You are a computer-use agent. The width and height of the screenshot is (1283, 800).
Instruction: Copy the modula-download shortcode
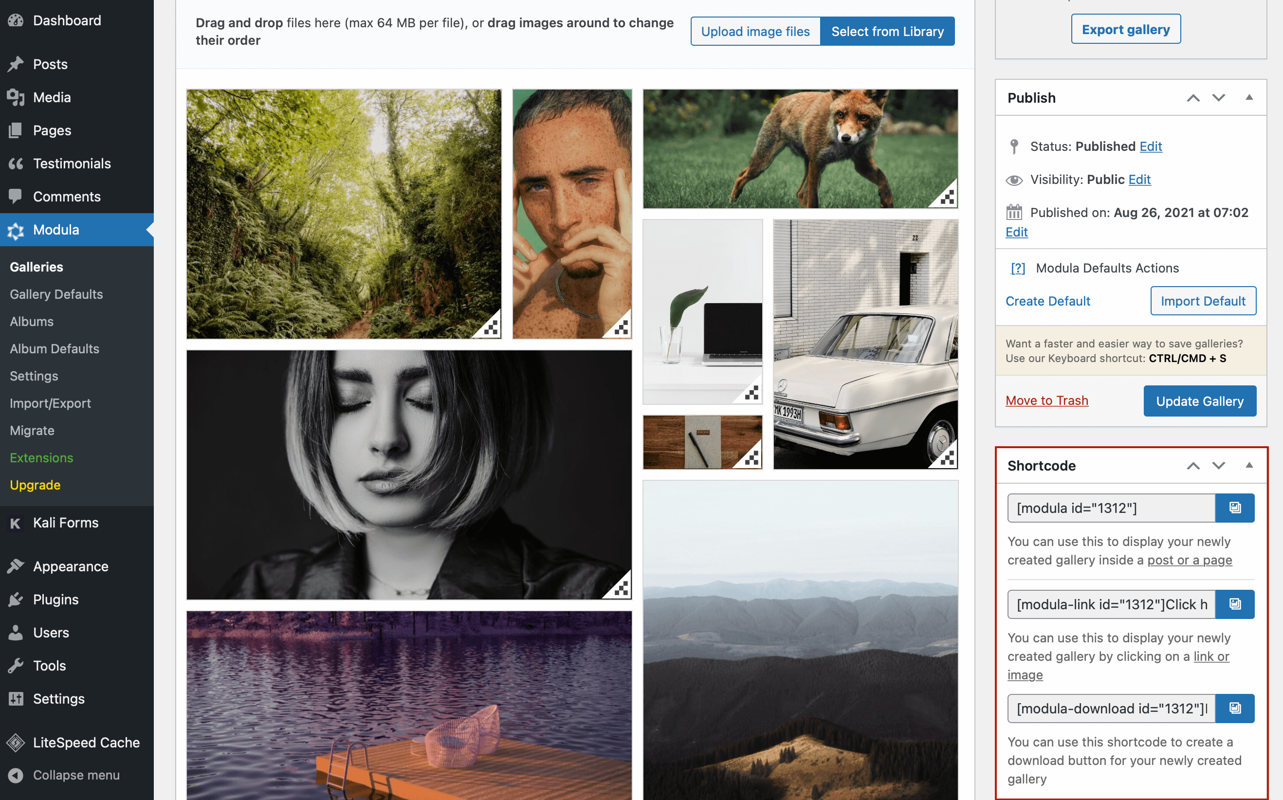click(1236, 708)
